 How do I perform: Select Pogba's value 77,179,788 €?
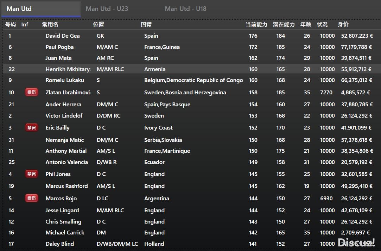click(x=356, y=47)
